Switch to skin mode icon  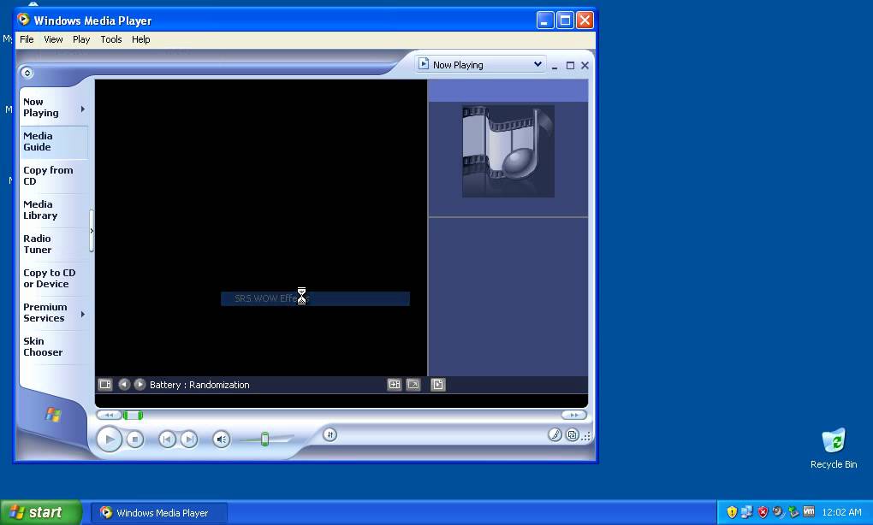tap(572, 435)
